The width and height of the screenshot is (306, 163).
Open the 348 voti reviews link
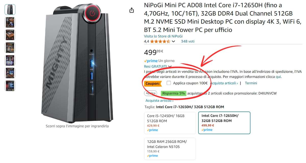pos(188,41)
